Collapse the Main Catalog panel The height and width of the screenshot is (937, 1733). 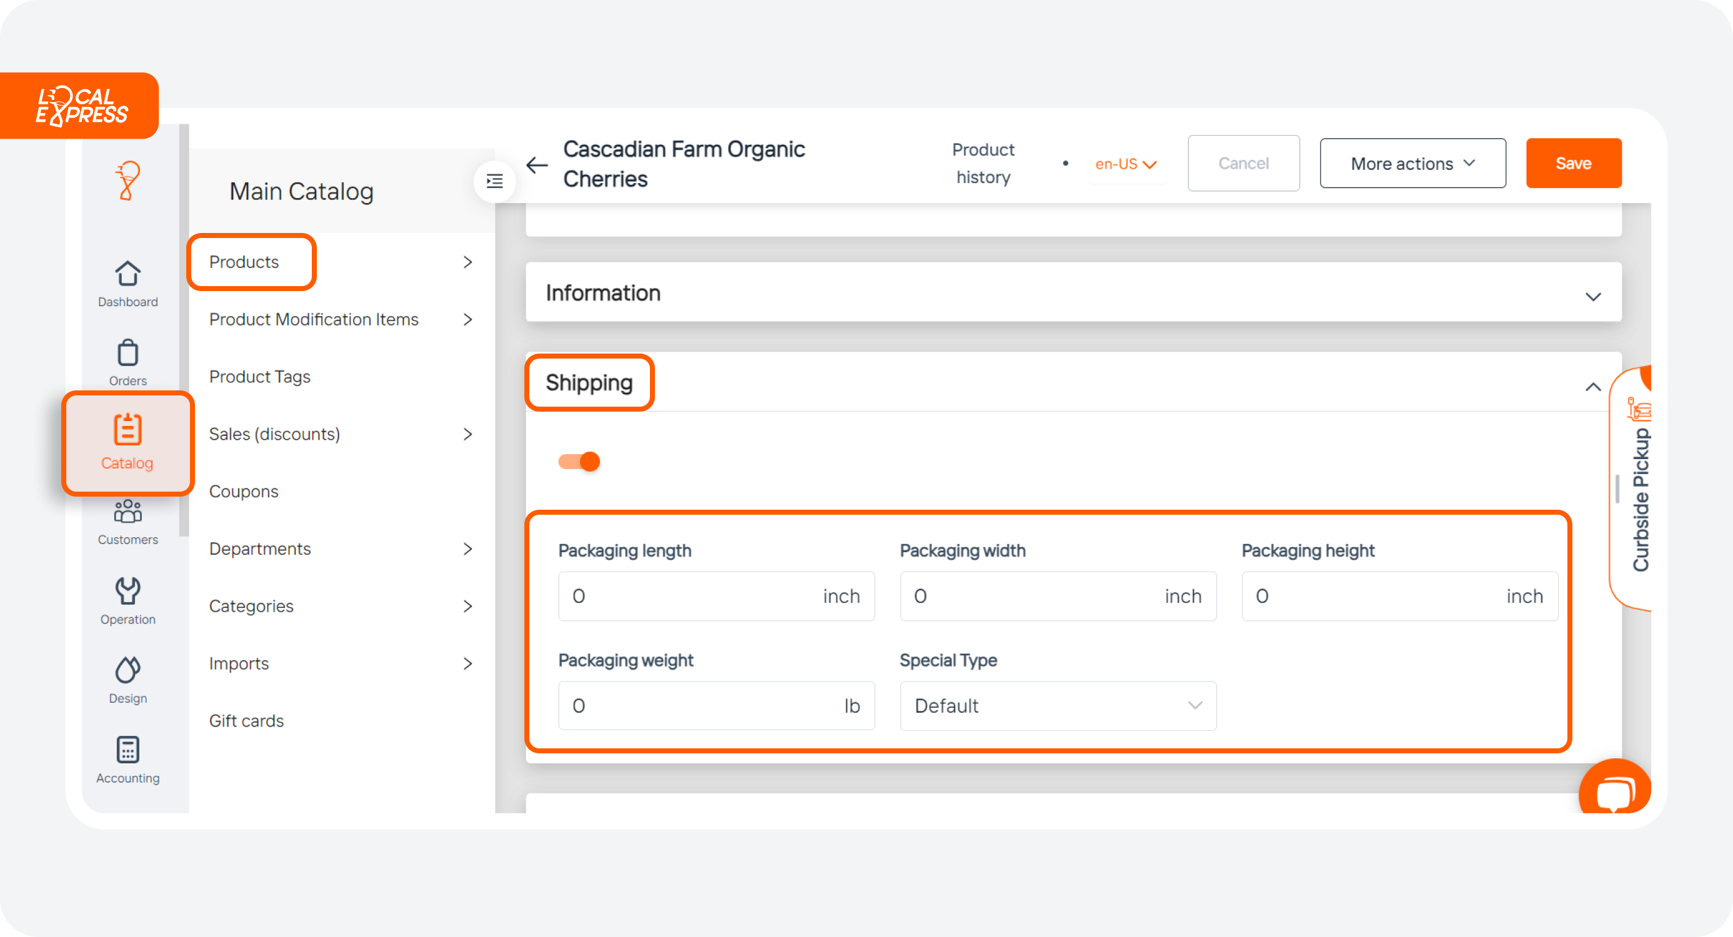click(x=494, y=181)
